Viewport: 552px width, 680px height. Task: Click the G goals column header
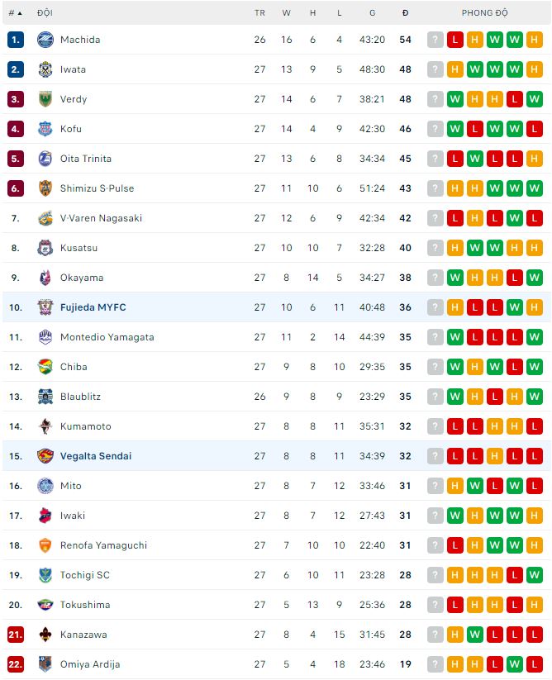[372, 13]
